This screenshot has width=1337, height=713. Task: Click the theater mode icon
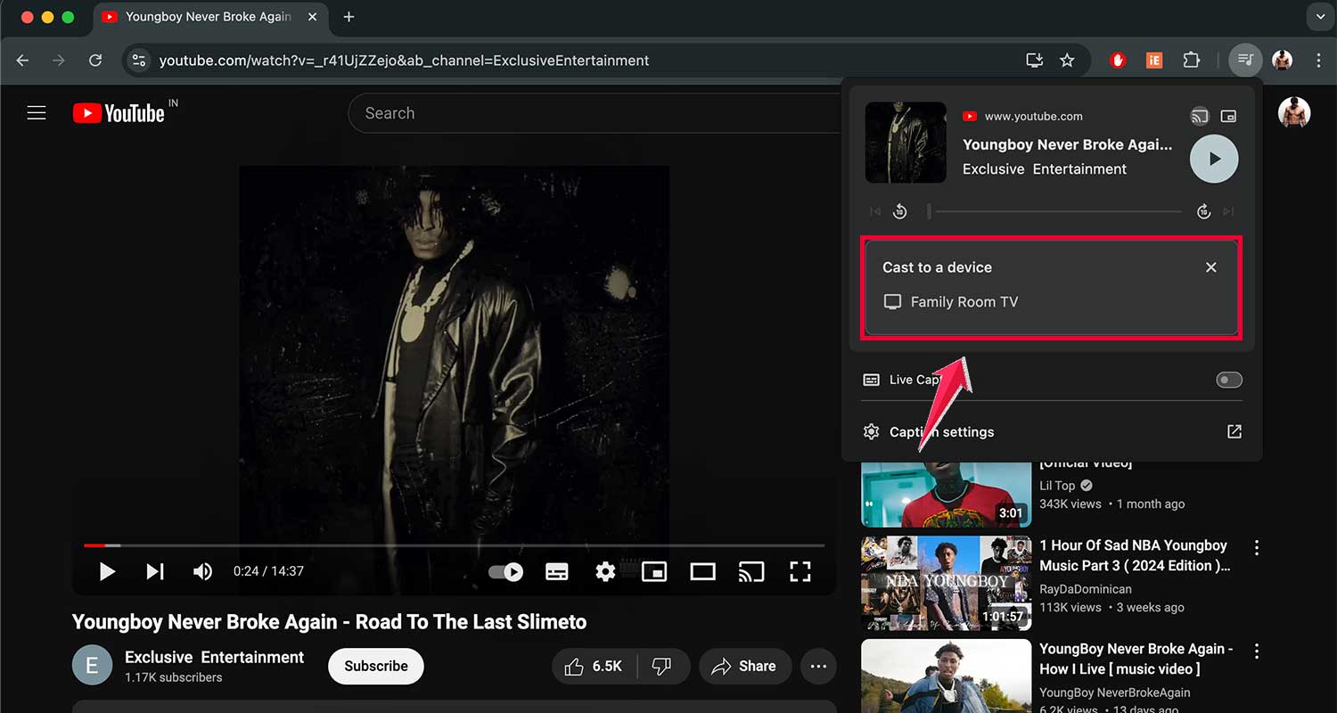(702, 571)
